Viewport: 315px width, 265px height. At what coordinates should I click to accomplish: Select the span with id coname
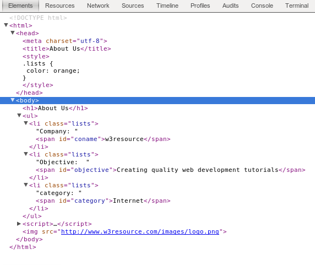tap(103, 139)
